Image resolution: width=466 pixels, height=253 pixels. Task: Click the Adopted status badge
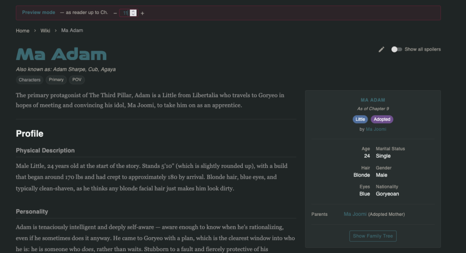coord(382,119)
